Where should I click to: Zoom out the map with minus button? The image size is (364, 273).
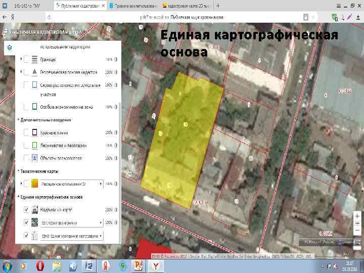[x=357, y=231]
